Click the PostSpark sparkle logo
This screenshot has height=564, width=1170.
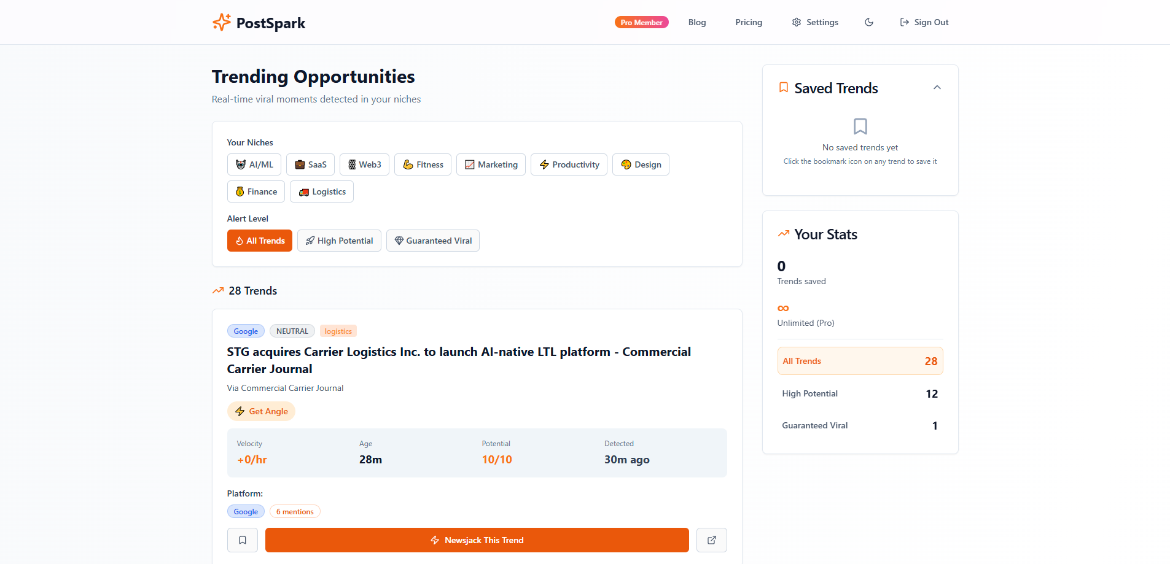[x=221, y=22]
